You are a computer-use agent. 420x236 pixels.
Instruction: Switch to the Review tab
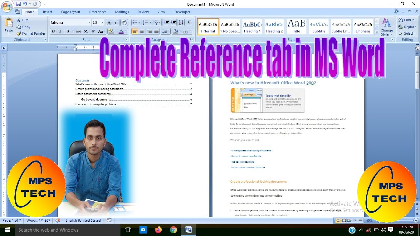click(x=143, y=12)
